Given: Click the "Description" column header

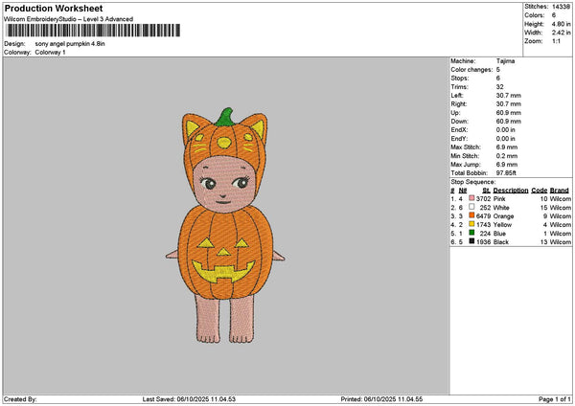Looking at the screenshot, I should 511,191.
